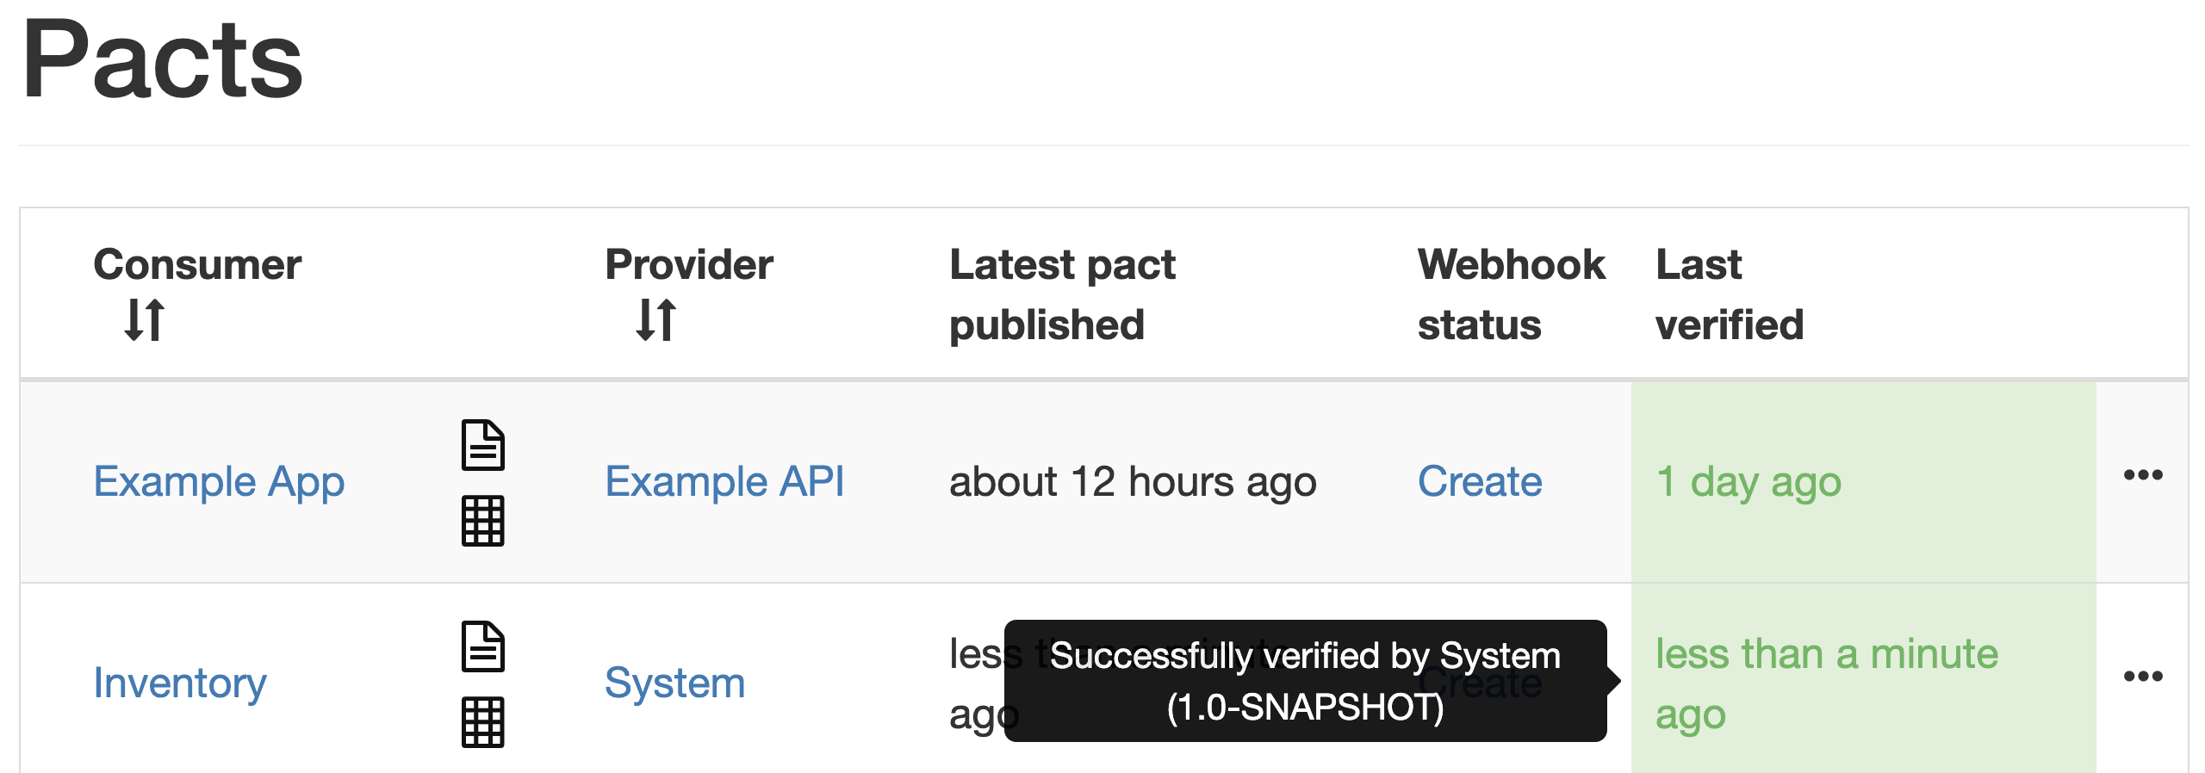Go to the System provider page
The height and width of the screenshot is (773, 2205).
674,683
